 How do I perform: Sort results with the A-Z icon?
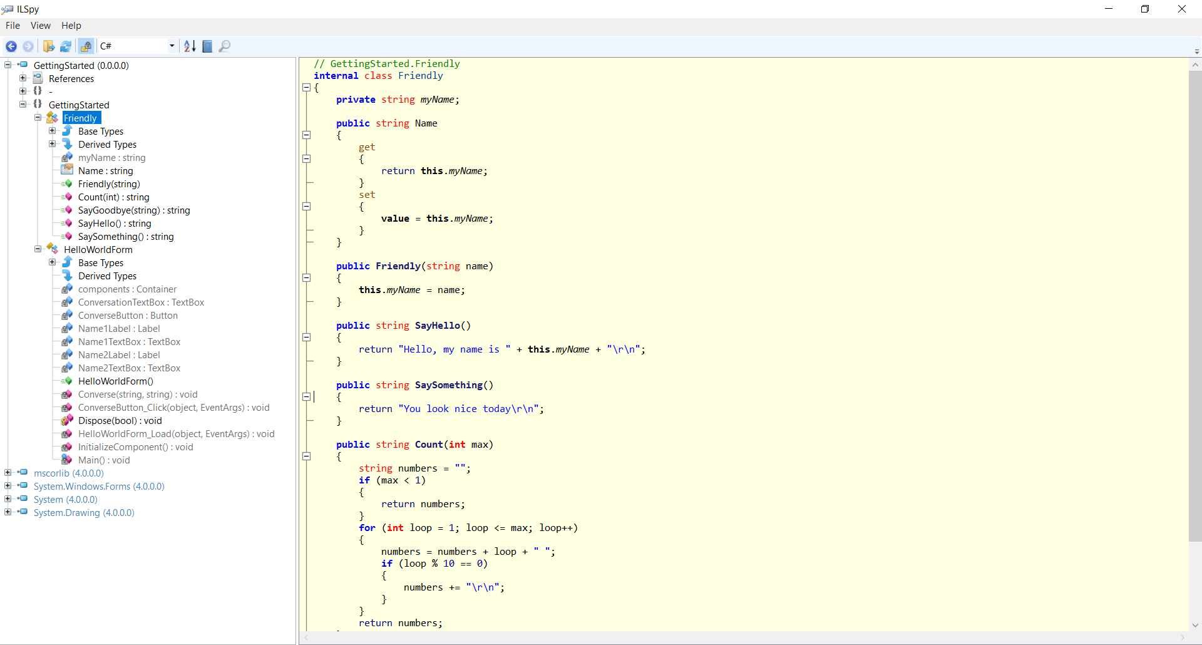[190, 46]
